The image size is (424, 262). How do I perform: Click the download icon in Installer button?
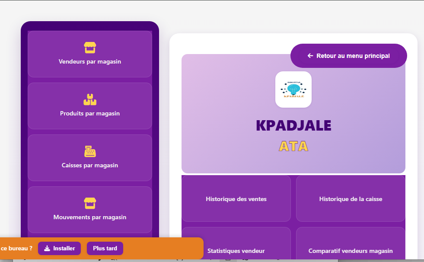coord(47,248)
